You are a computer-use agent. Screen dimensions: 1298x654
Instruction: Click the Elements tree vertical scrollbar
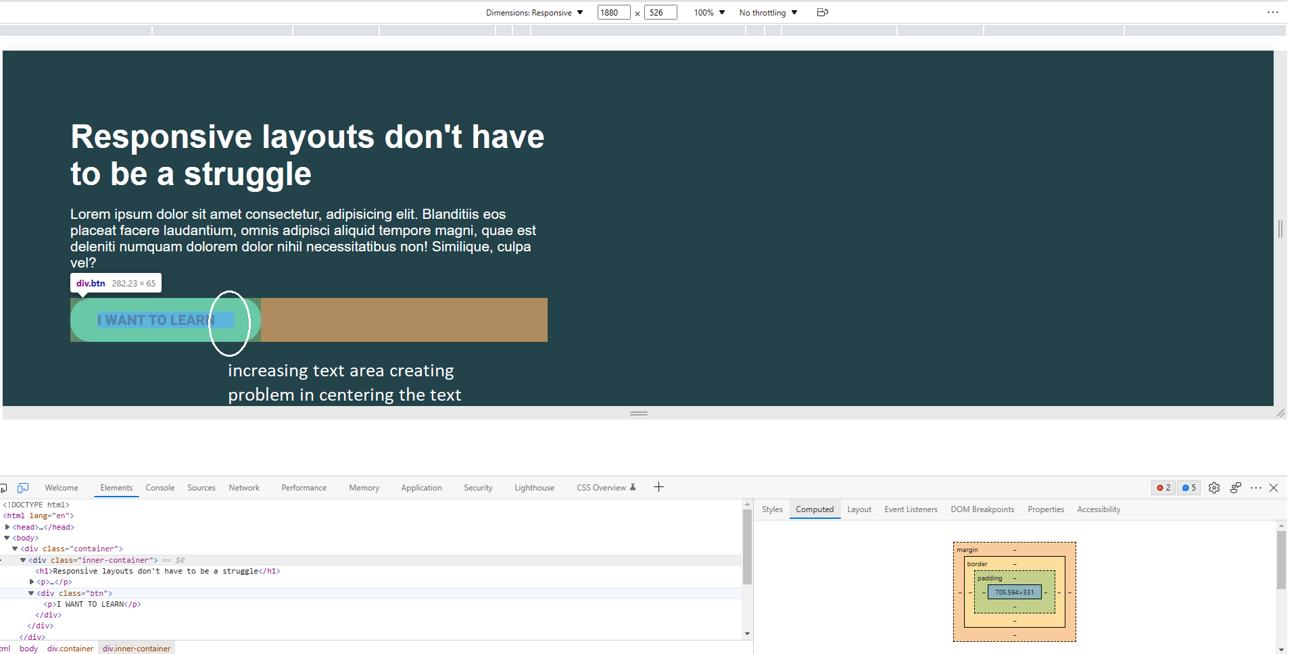747,547
